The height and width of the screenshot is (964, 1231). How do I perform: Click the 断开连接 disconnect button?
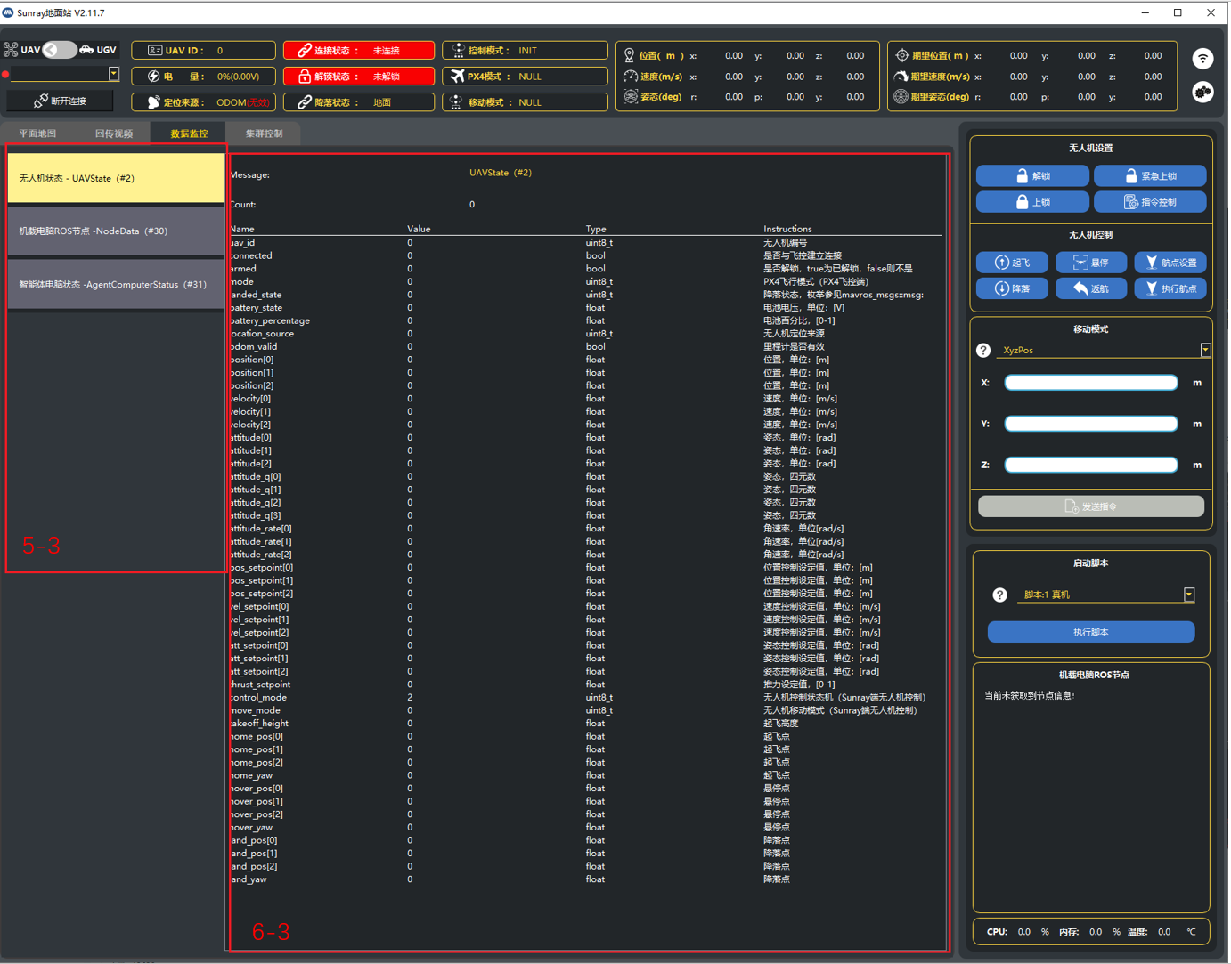(61, 101)
